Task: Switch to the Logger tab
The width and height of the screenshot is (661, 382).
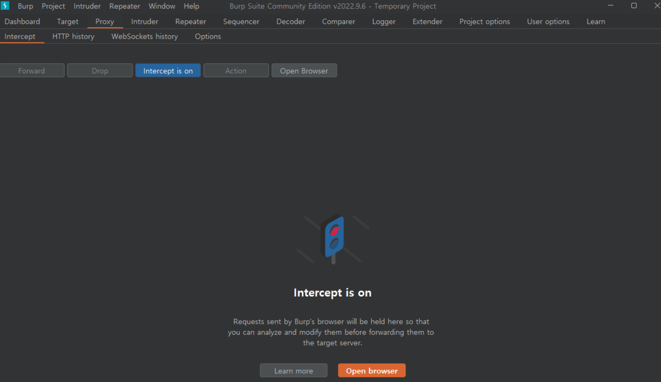Action: point(384,22)
